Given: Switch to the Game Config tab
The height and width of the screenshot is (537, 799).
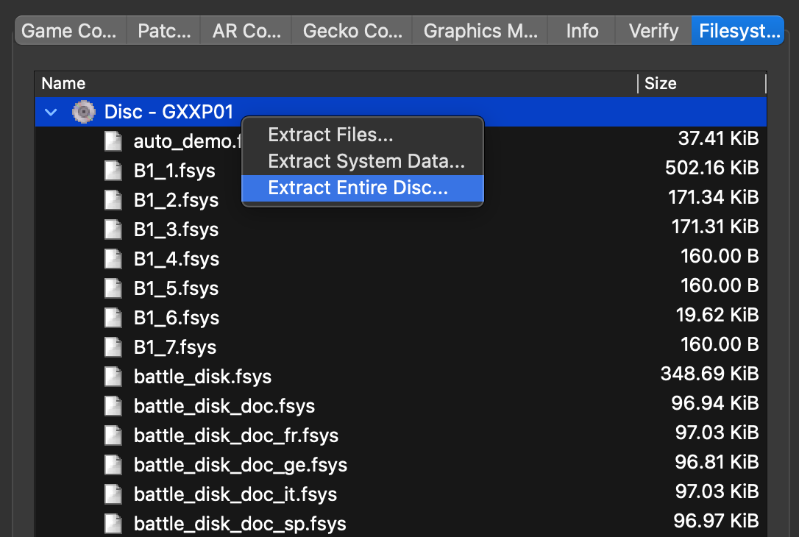Looking at the screenshot, I should pos(70,31).
